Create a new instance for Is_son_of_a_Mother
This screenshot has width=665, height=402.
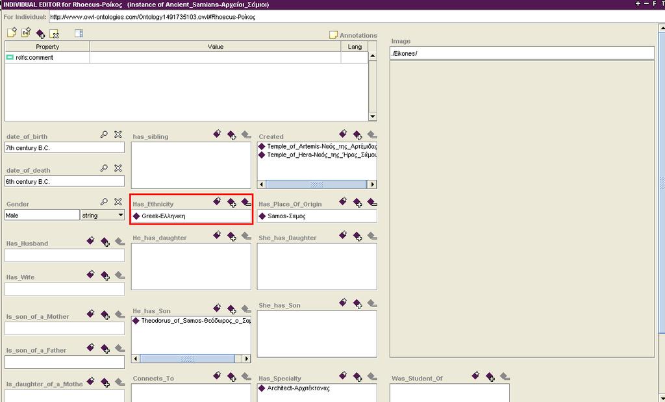(x=90, y=314)
